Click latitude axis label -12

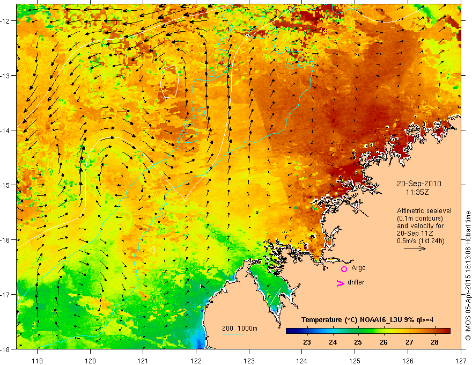coord(5,21)
